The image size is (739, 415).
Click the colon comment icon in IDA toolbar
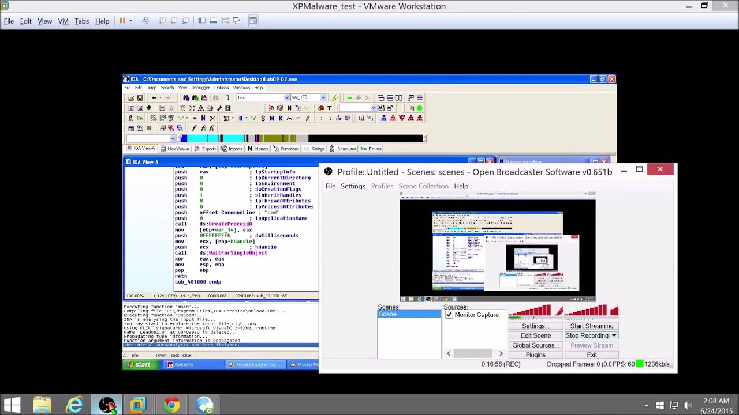point(321,118)
